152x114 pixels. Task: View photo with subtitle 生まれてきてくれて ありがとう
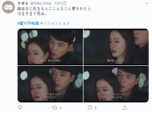point(50,84)
